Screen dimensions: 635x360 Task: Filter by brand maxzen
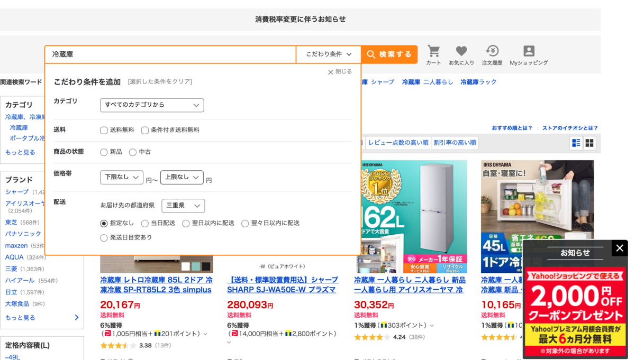(x=16, y=245)
